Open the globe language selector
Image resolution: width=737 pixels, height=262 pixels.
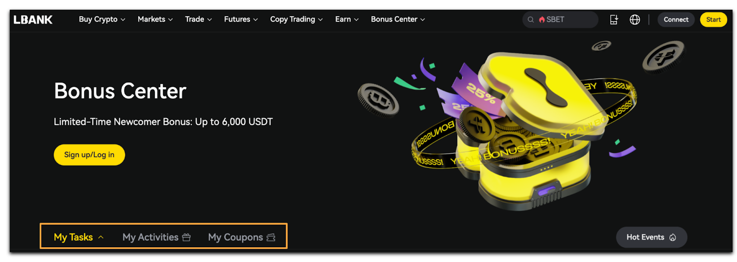[x=635, y=19]
